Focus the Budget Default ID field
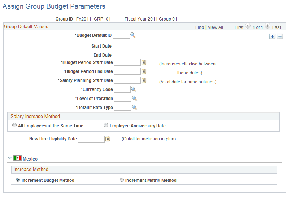The height and width of the screenshot is (197, 291). tap(121, 35)
